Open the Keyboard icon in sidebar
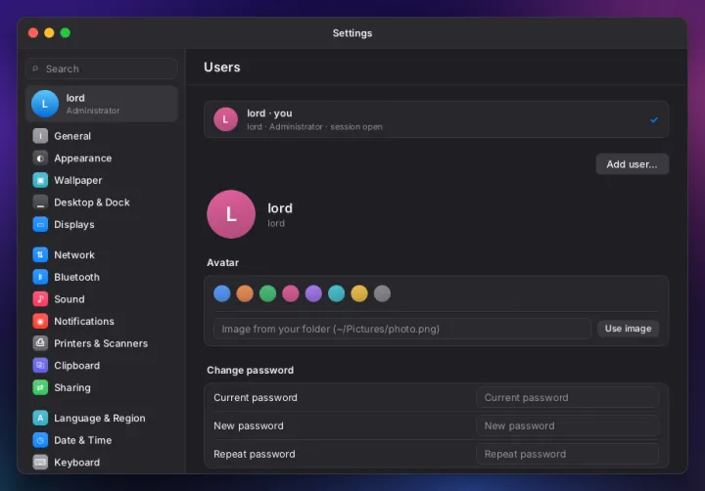705x491 pixels. (40, 462)
